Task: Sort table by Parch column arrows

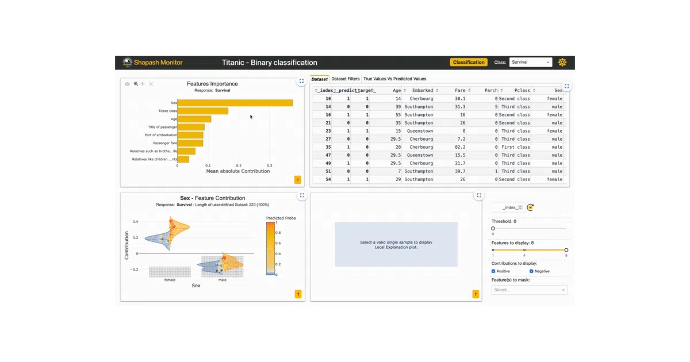Action: point(470,90)
